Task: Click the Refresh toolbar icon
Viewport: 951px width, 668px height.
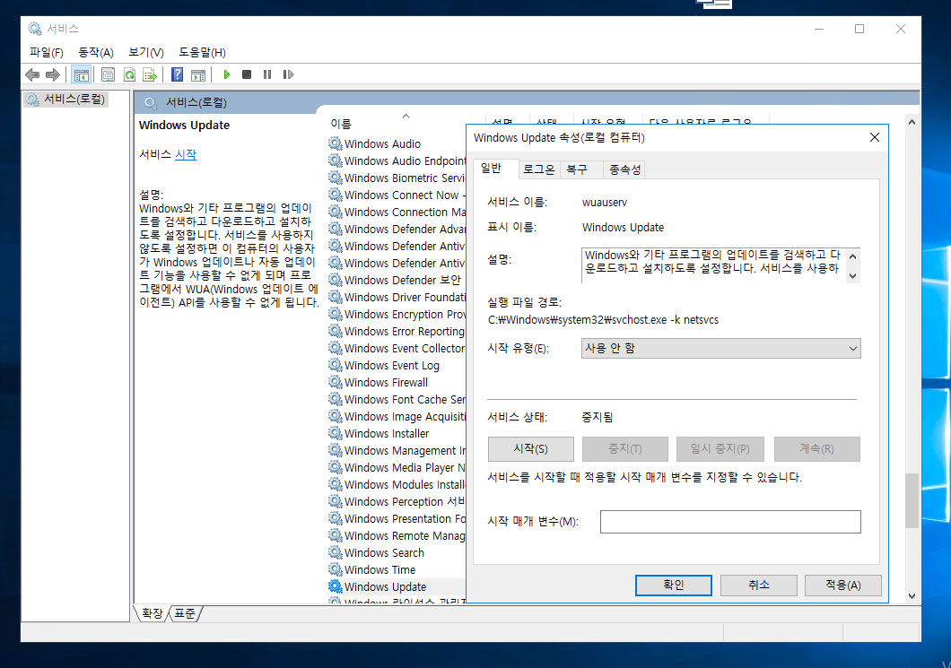Action: pyautogui.click(x=129, y=74)
